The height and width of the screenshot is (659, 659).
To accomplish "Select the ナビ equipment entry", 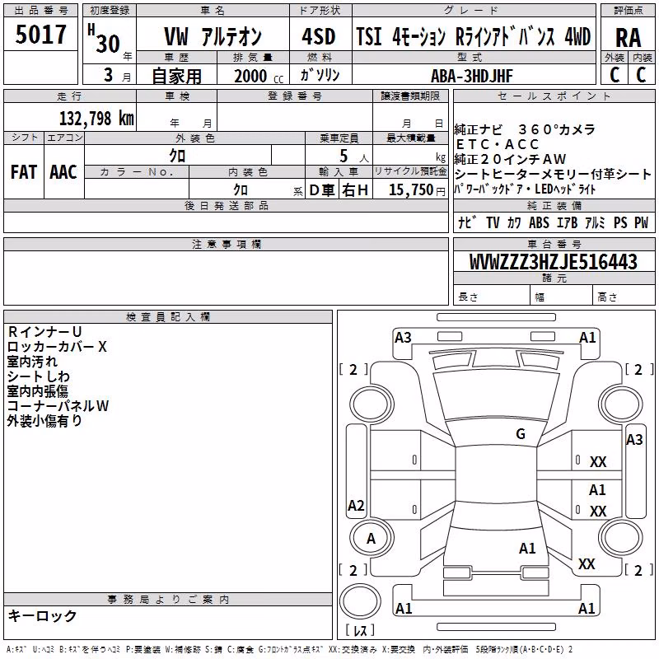I will click(467, 222).
